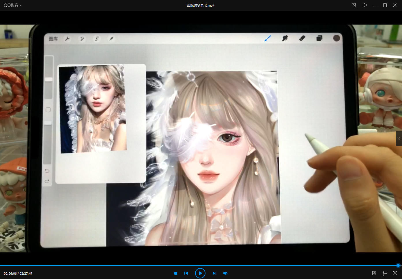Open the QQ影音 main menu dropdown

tap(12, 5)
